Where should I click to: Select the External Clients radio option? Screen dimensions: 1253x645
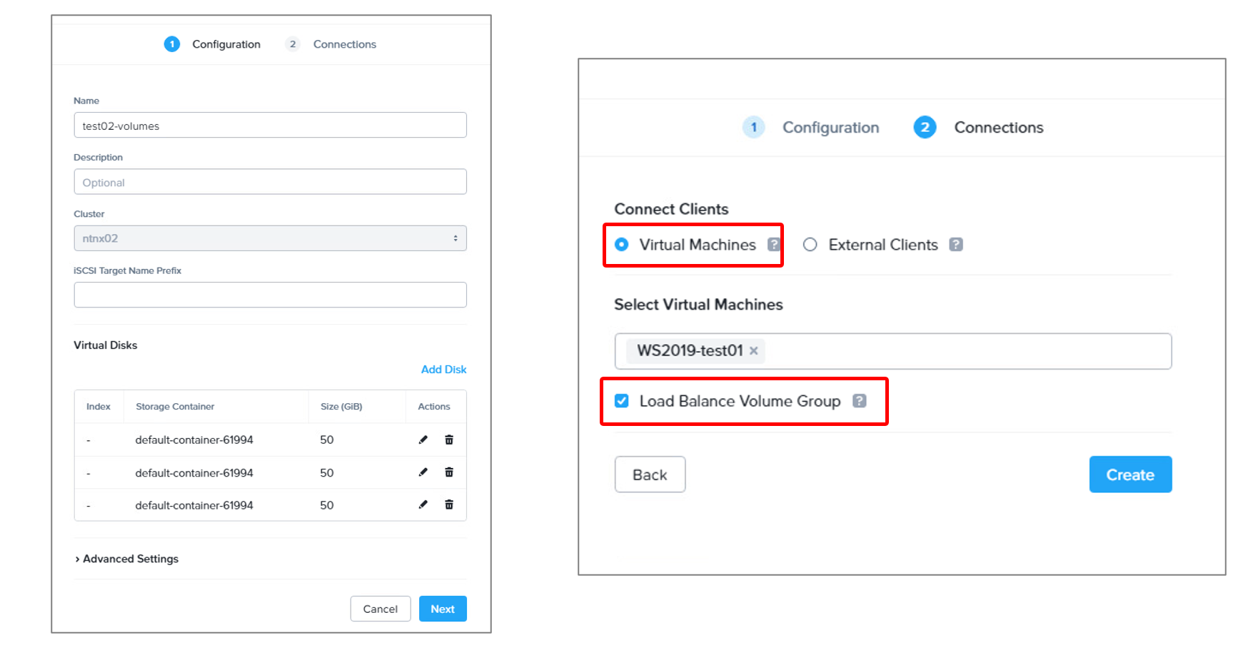tap(810, 245)
